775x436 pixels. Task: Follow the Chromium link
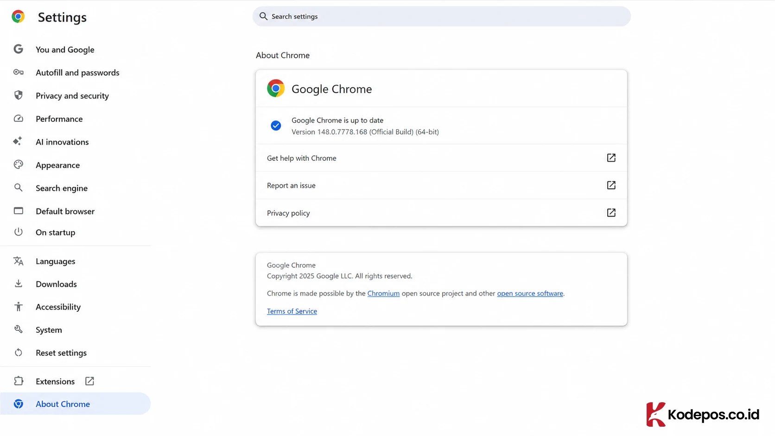pyautogui.click(x=383, y=293)
